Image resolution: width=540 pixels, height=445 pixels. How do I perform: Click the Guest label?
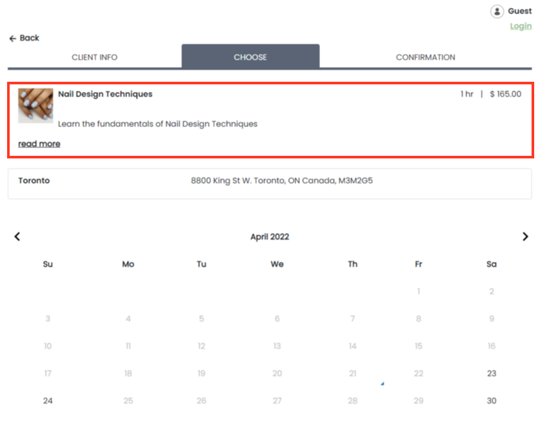point(520,11)
